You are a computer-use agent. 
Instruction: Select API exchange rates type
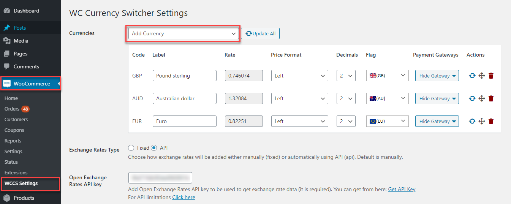[x=154, y=148]
